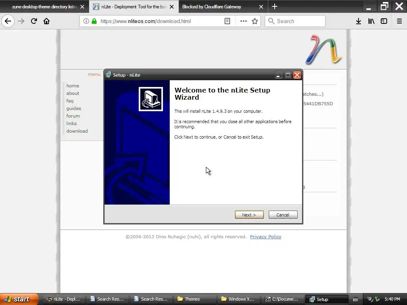Toggle reader view icon in address bar
Viewport: 407px width, 305px height.
(227, 21)
